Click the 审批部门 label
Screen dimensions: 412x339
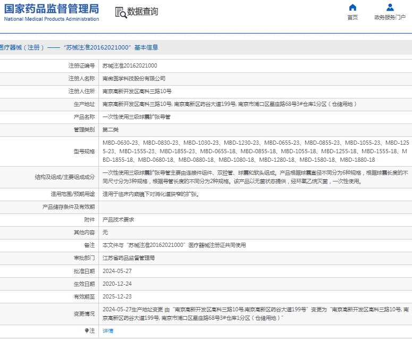pyautogui.click(x=84, y=258)
